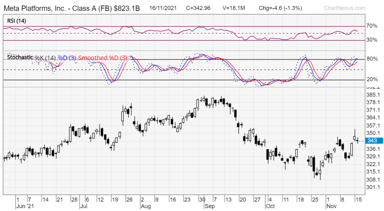
Task: Click the volume value V=18.1M
Action: (x=233, y=8)
